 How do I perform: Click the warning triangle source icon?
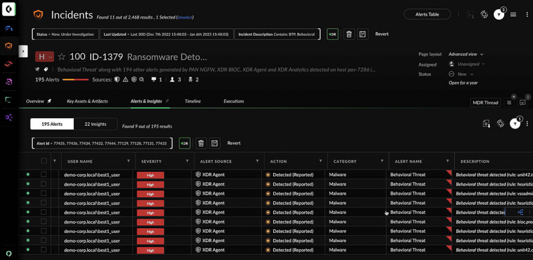(x=125, y=80)
